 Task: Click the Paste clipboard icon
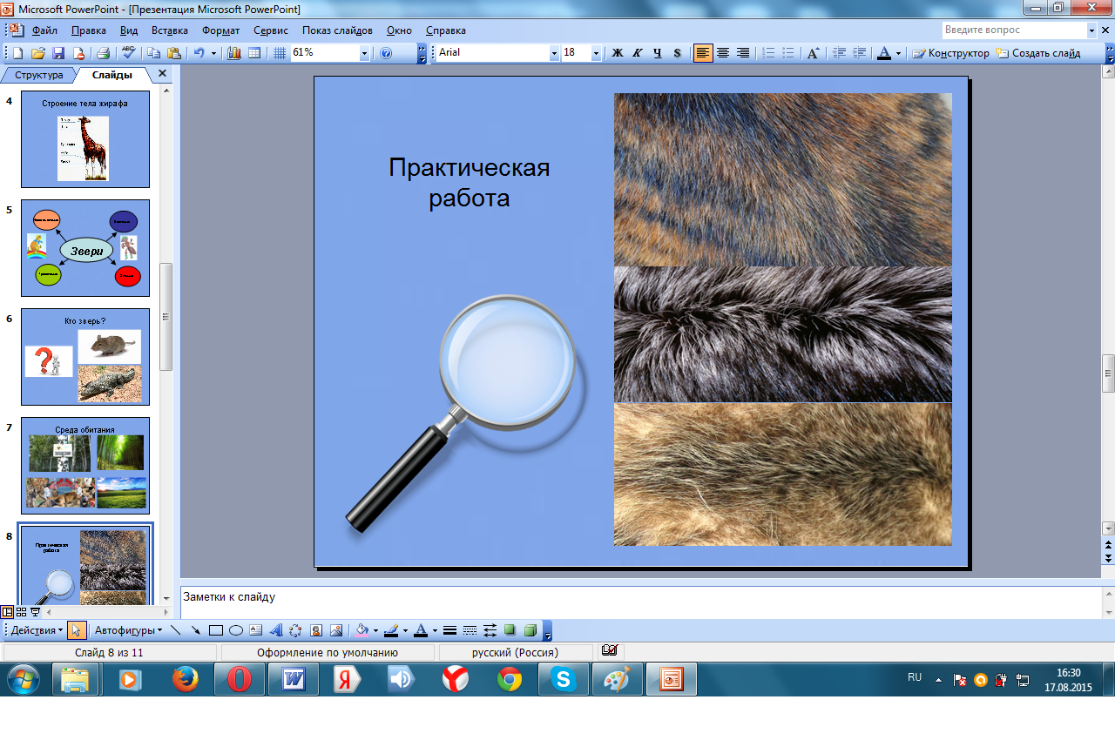tap(175, 53)
